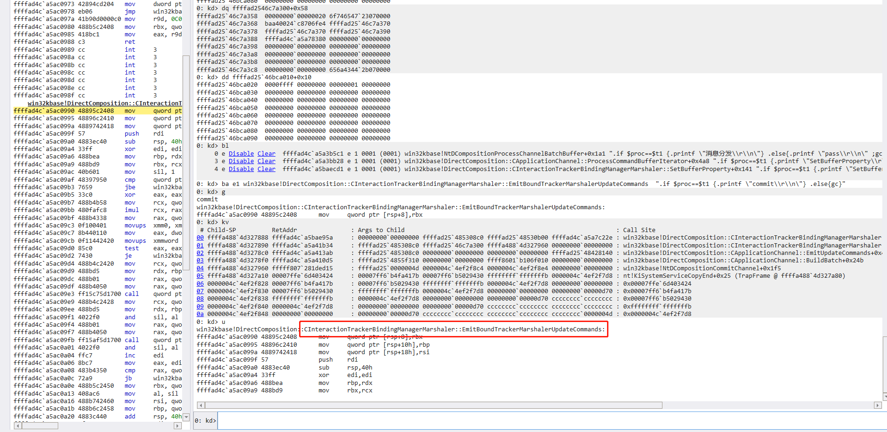The width and height of the screenshot is (887, 432).
Task: Click the disassembly pane vertical scrollbar thumb
Action: (x=186, y=163)
